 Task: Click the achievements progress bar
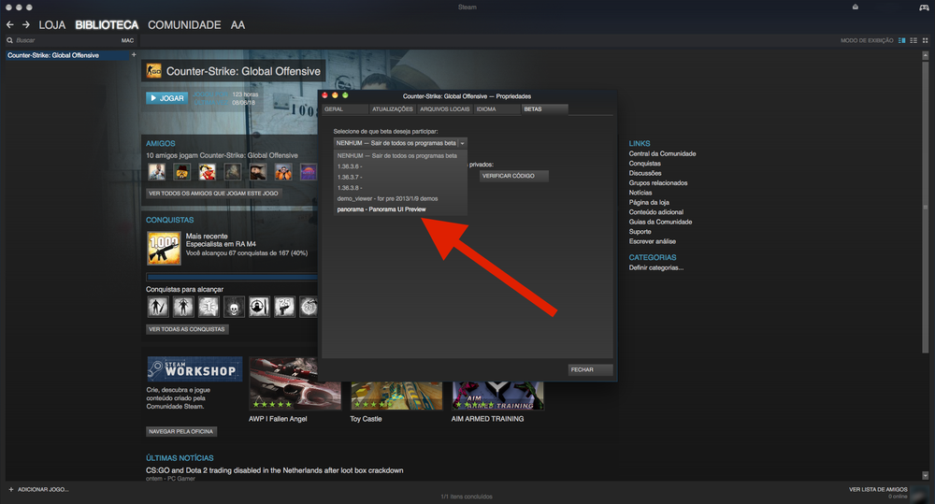[232, 277]
